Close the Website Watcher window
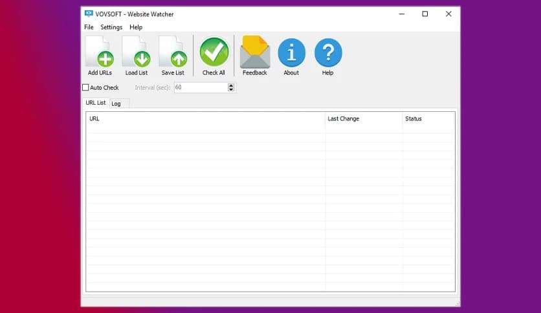Viewport: 541px width, 313px height. pos(448,14)
